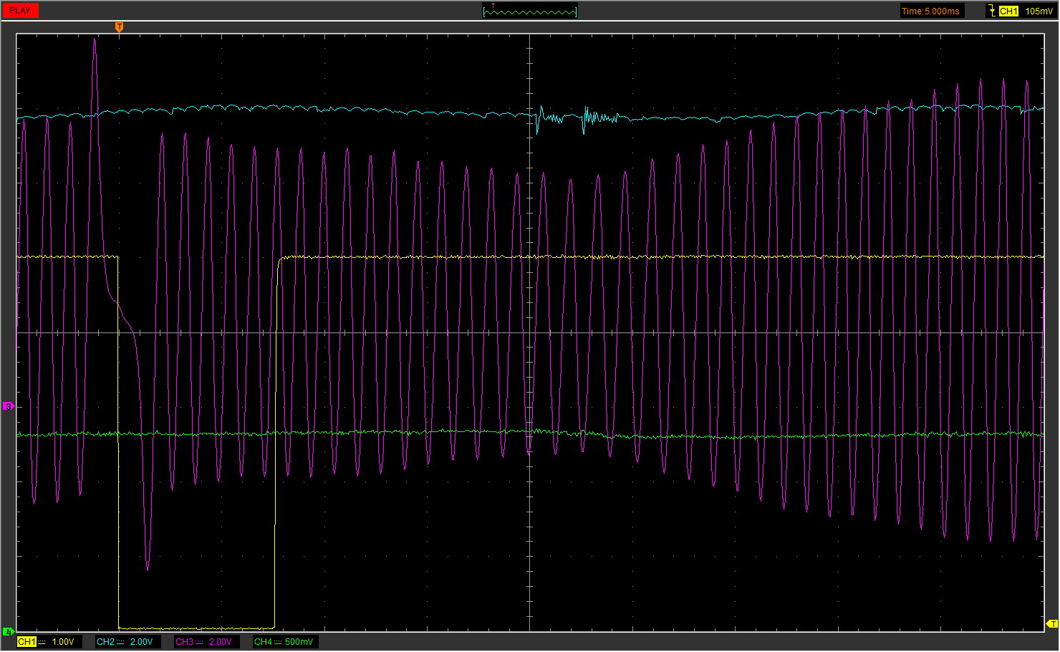The width and height of the screenshot is (1060, 652).
Task: Click the 105mV trigger level value
Action: (x=1039, y=11)
